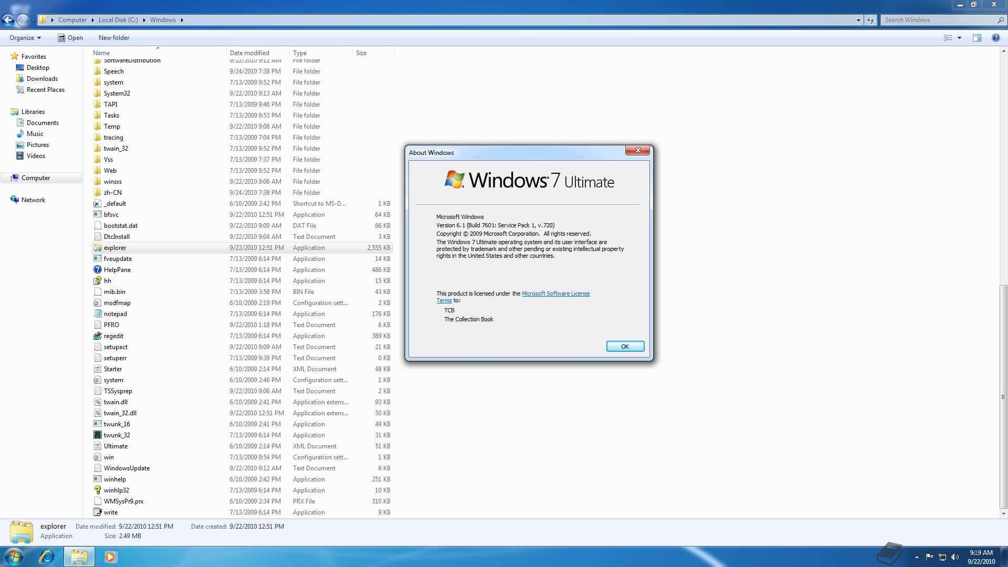The image size is (1008, 567).
Task: Sort by Date modified column header
Action: 258,53
